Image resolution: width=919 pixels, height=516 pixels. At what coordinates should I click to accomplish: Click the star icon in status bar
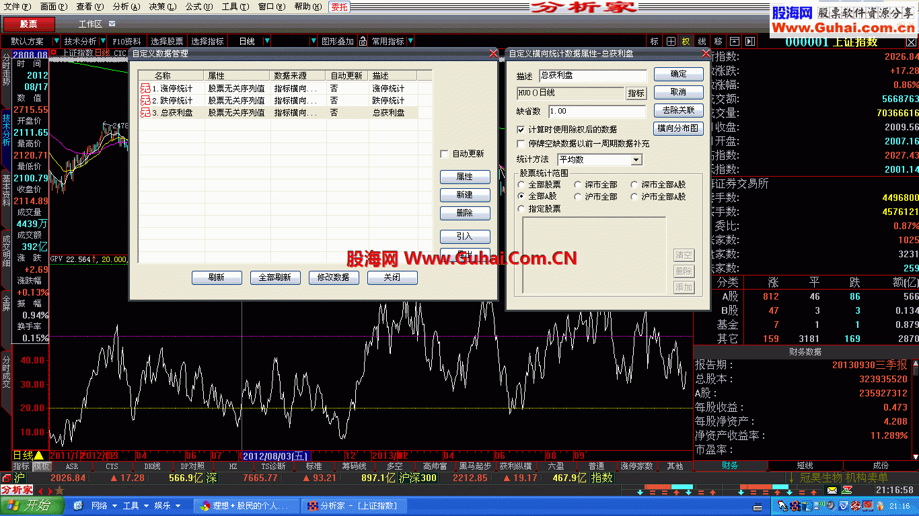click(59, 491)
